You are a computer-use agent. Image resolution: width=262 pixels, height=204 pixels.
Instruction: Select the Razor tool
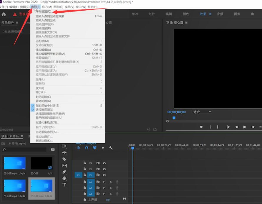[64, 159]
